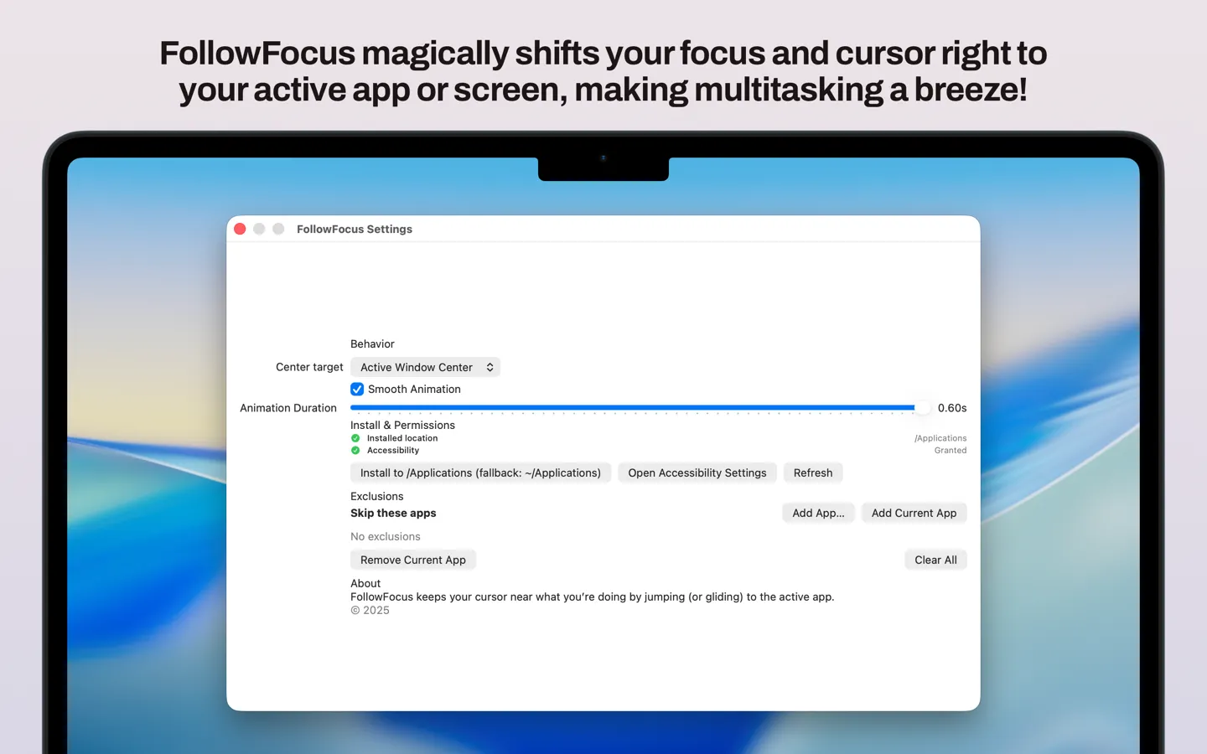Toggle Smooth Animation off and verify slider state

[x=357, y=389]
